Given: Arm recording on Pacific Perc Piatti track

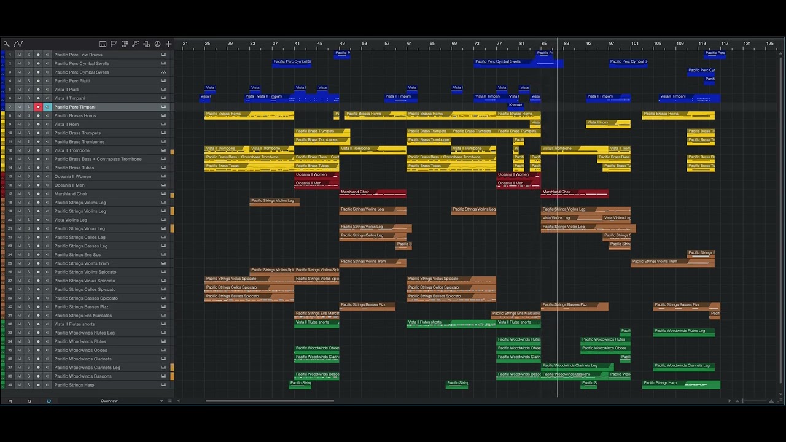Looking at the screenshot, I should 38,81.
